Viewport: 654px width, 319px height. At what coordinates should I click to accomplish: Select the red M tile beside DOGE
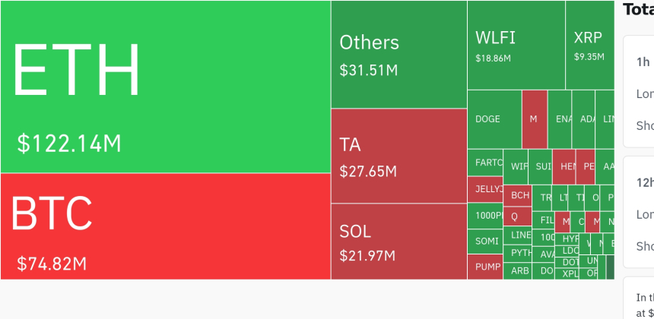(534, 119)
